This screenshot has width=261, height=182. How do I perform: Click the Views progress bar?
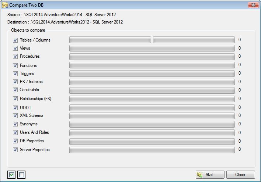pos(152,48)
